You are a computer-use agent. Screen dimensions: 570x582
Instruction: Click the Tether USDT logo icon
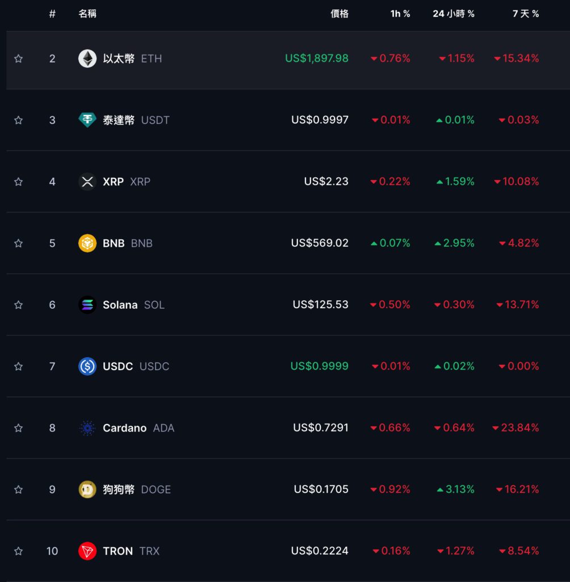87,120
